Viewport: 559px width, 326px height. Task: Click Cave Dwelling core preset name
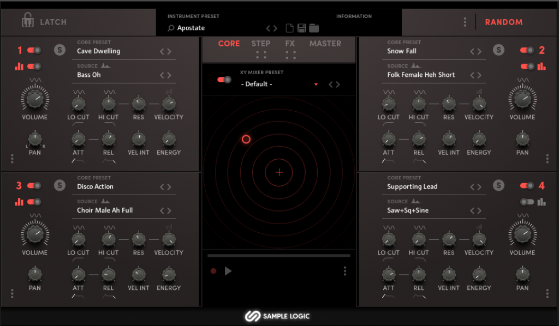[x=98, y=51]
